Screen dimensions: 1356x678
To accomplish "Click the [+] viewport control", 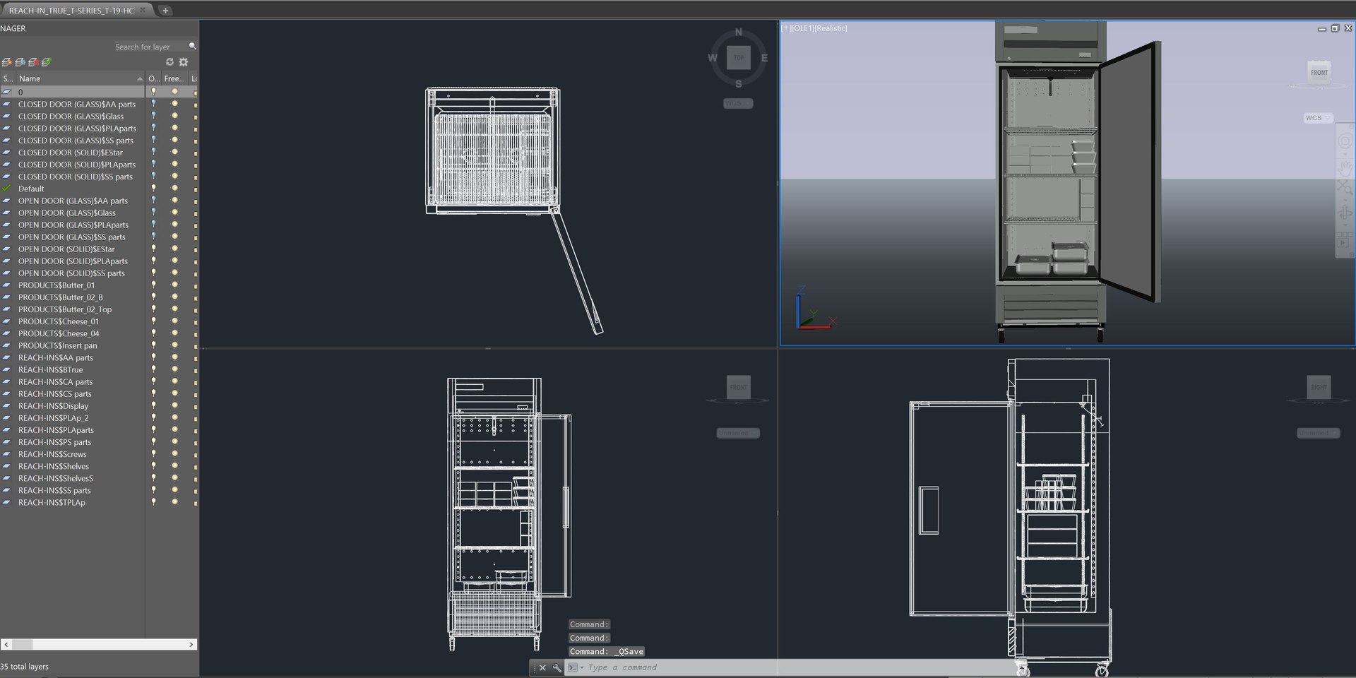I will click(x=785, y=28).
